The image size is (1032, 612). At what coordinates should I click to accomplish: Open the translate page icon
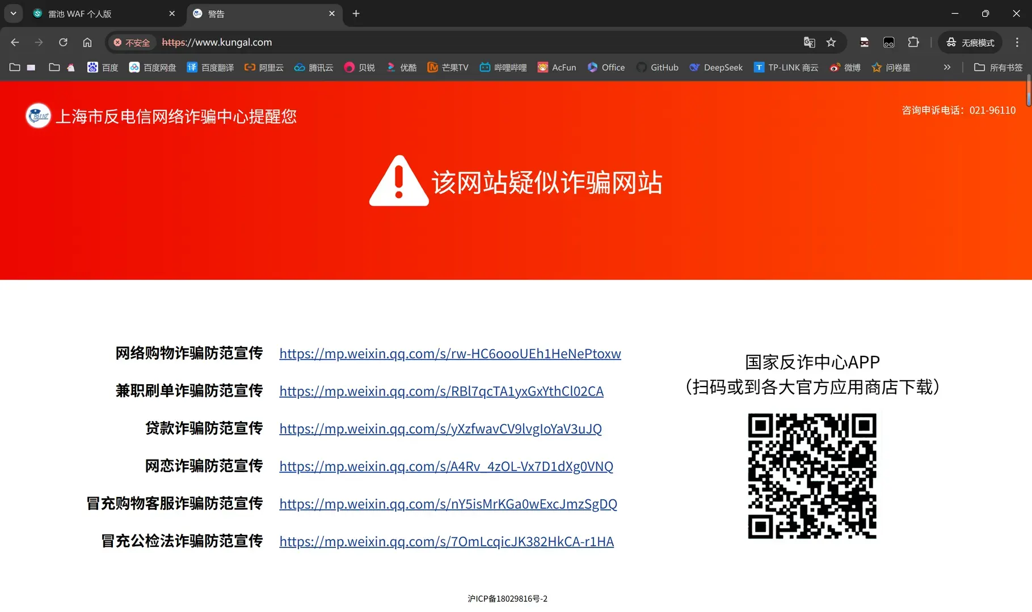pyautogui.click(x=810, y=42)
